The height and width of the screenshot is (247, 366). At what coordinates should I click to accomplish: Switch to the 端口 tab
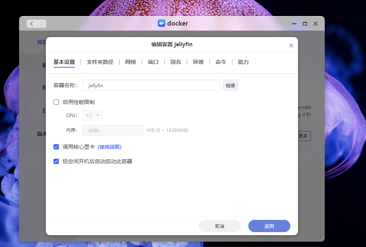point(153,62)
